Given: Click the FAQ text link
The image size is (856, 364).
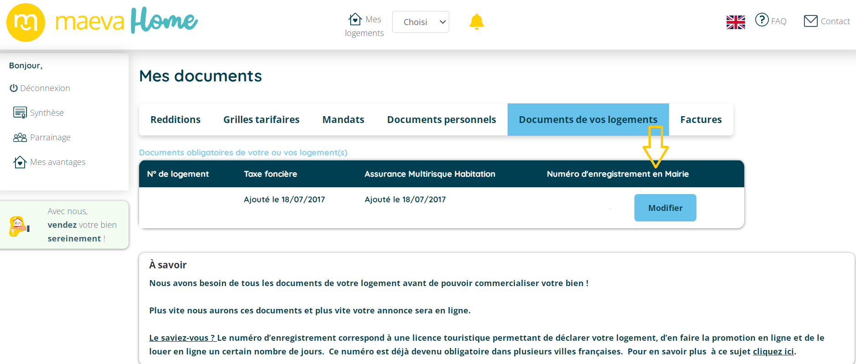Looking at the screenshot, I should pyautogui.click(x=778, y=21).
